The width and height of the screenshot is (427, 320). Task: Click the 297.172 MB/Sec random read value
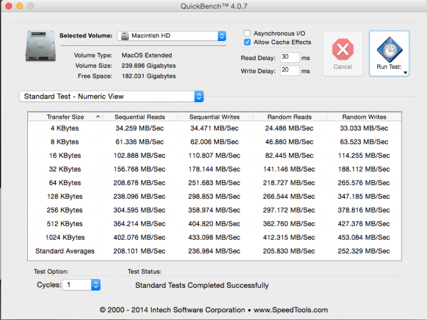pos(289,210)
